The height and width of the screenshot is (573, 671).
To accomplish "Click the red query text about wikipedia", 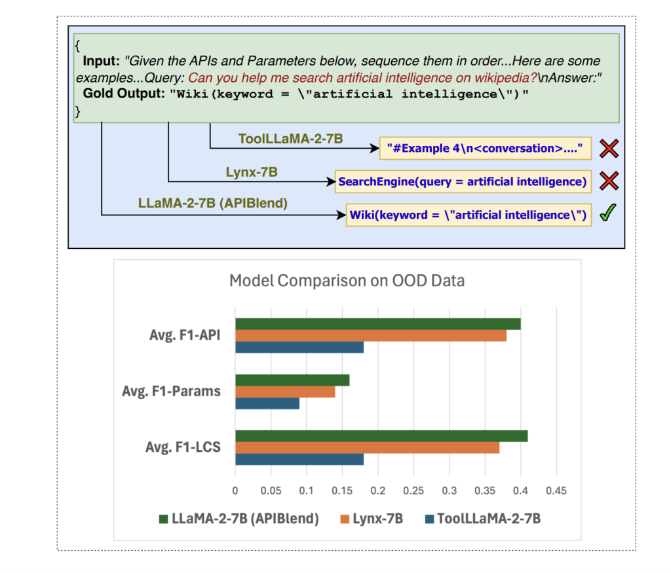I will 362,78.
